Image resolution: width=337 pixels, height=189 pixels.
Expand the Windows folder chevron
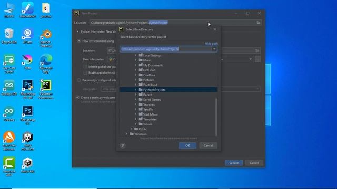(126, 134)
